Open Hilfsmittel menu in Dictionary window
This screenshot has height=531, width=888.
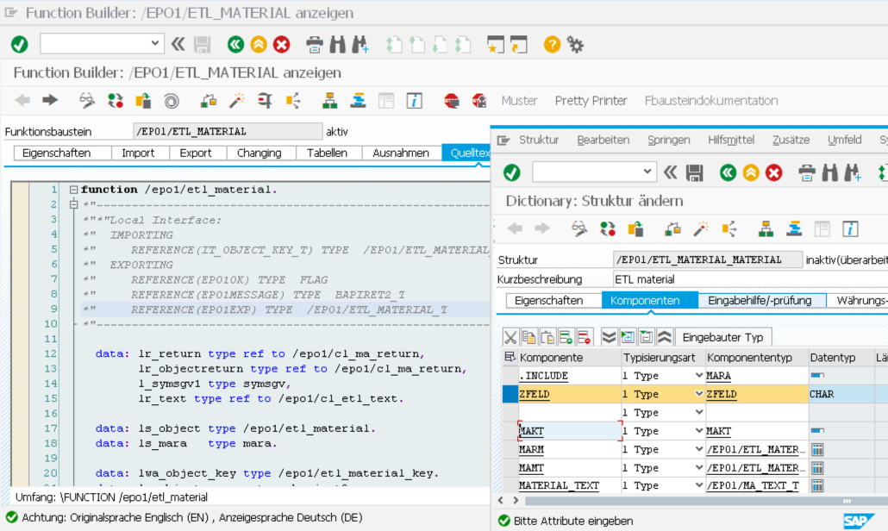730,140
